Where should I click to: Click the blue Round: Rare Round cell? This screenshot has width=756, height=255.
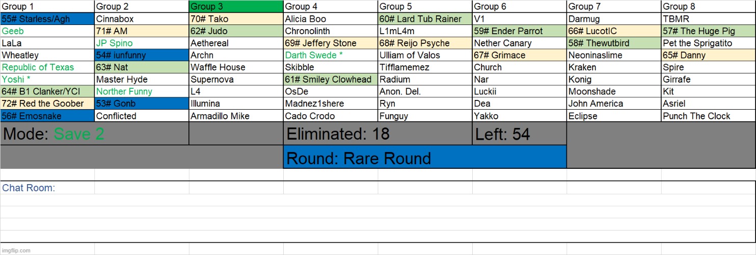tap(425, 158)
